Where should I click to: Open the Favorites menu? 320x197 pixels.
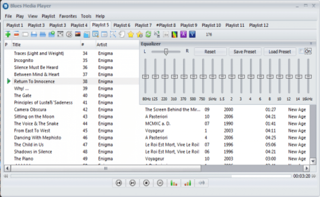click(x=68, y=16)
